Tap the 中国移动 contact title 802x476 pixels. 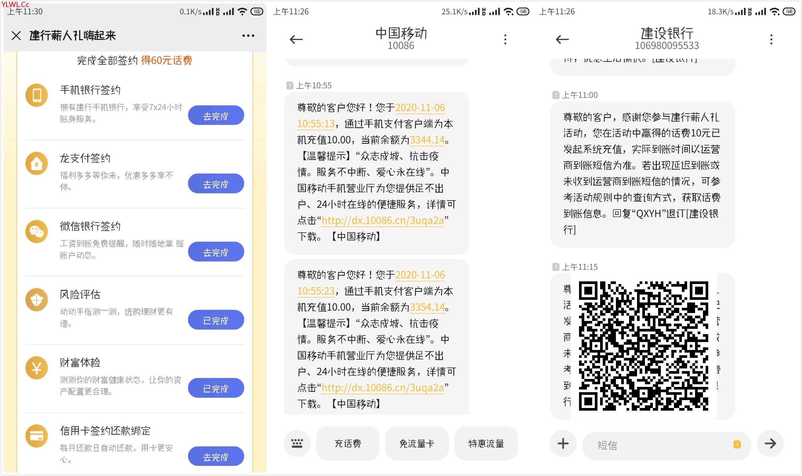point(401,34)
